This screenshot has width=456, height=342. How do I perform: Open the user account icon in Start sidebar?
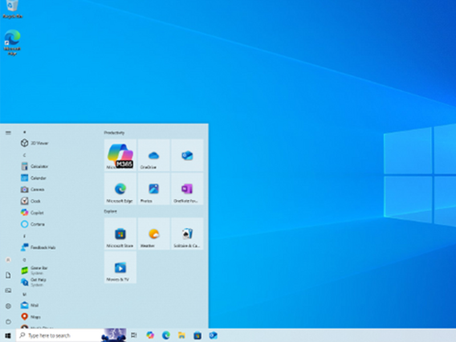click(8, 260)
